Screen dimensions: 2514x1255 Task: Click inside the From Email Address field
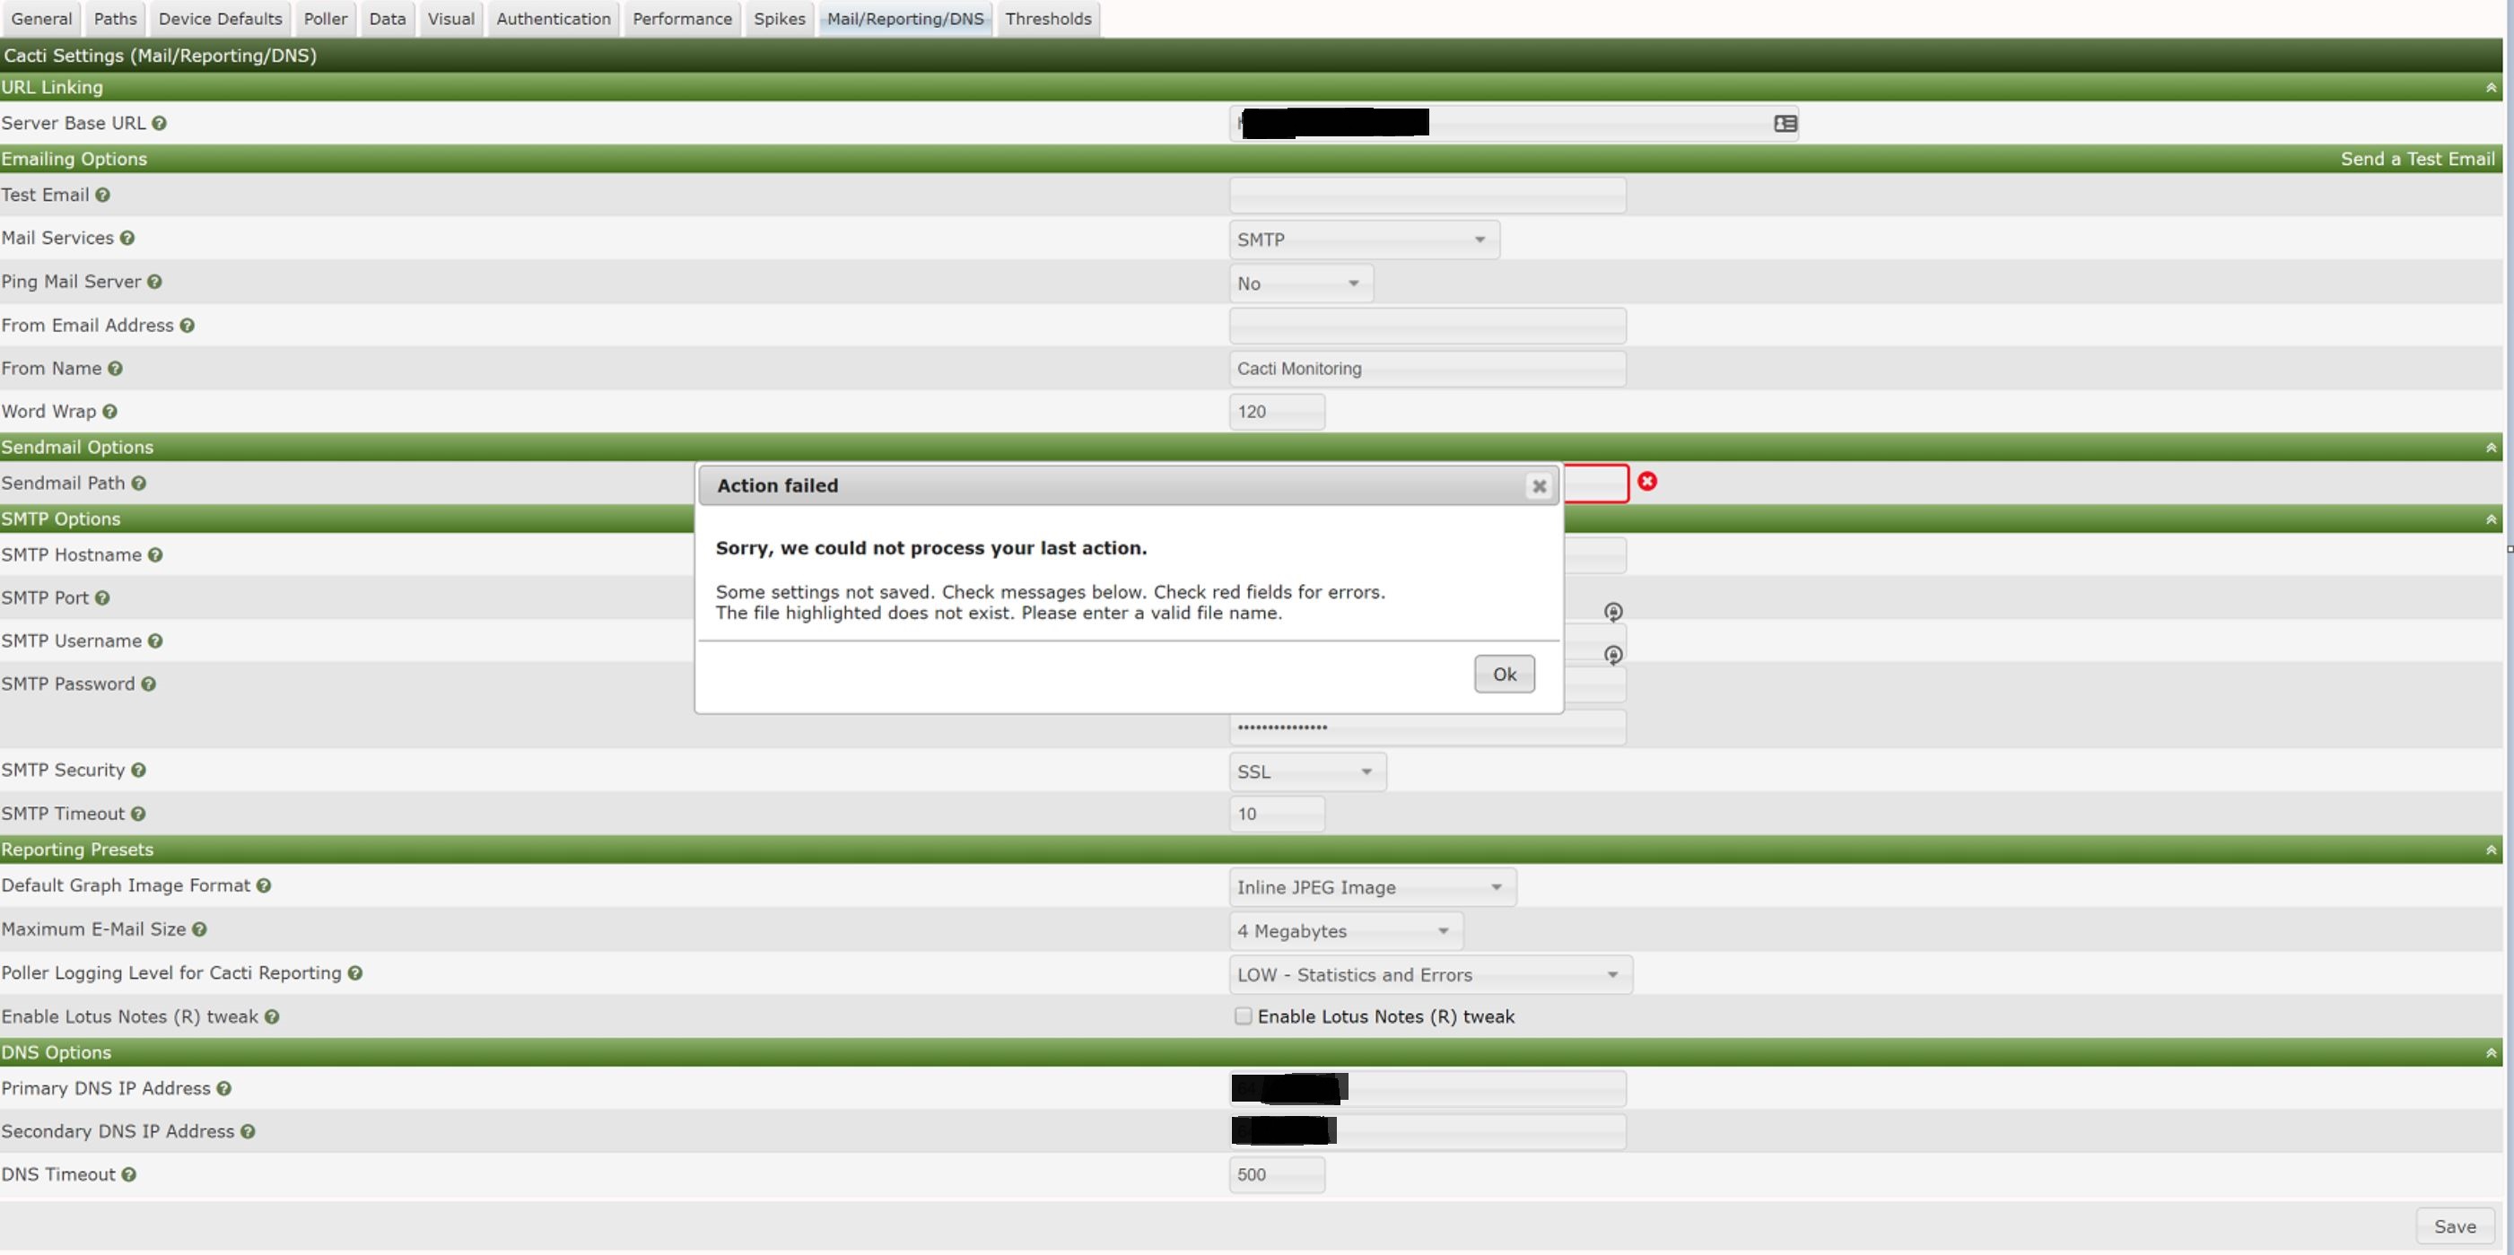click(x=1427, y=325)
